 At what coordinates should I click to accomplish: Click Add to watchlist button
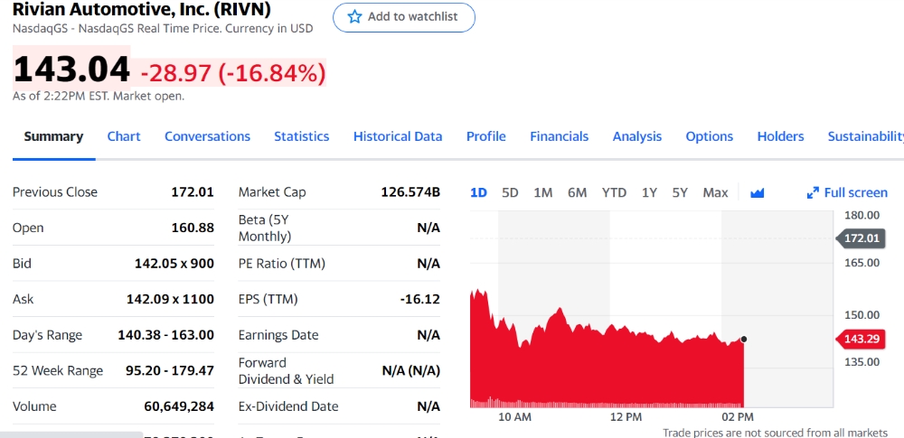tap(403, 17)
